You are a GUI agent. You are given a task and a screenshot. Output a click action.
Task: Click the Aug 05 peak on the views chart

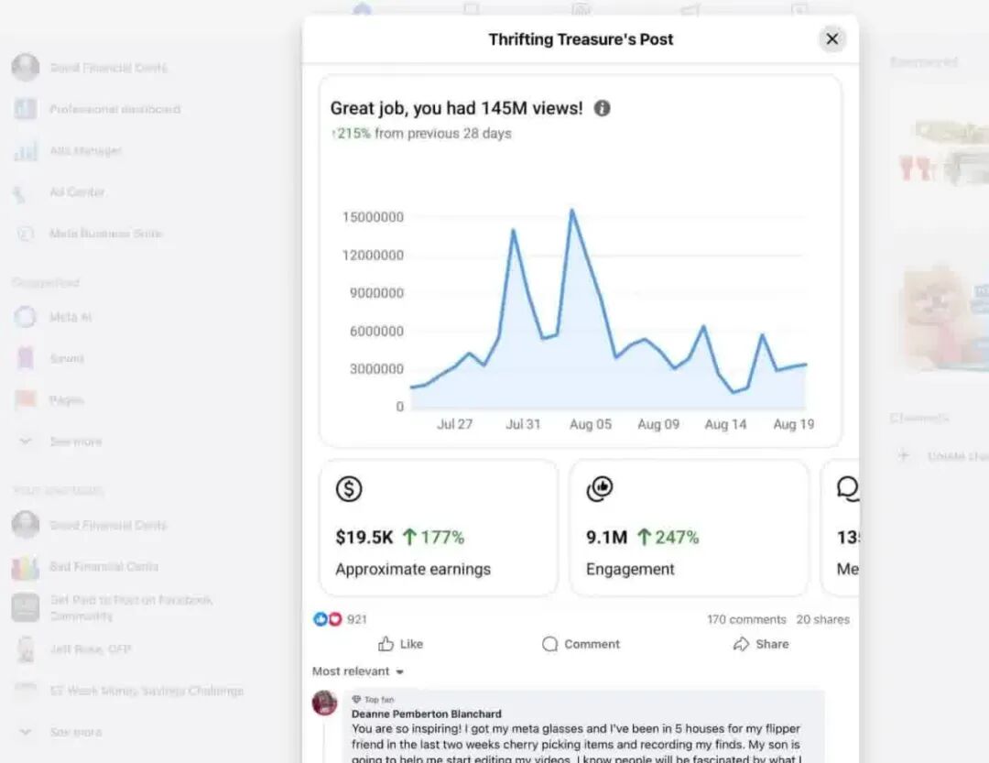[572, 210]
